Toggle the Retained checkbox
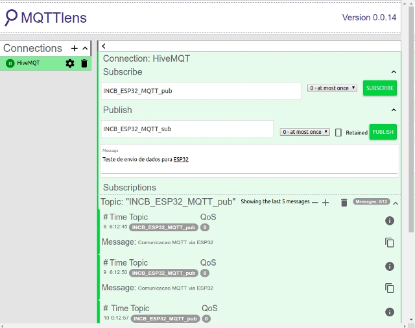The height and width of the screenshot is (328, 415). coord(338,132)
